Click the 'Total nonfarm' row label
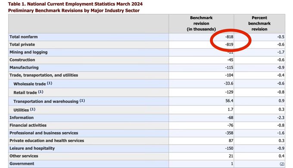Viewport: 293px width, 168px height. [24, 37]
